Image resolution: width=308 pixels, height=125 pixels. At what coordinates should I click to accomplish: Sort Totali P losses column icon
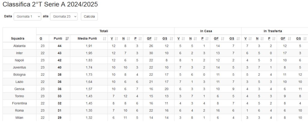140,39
